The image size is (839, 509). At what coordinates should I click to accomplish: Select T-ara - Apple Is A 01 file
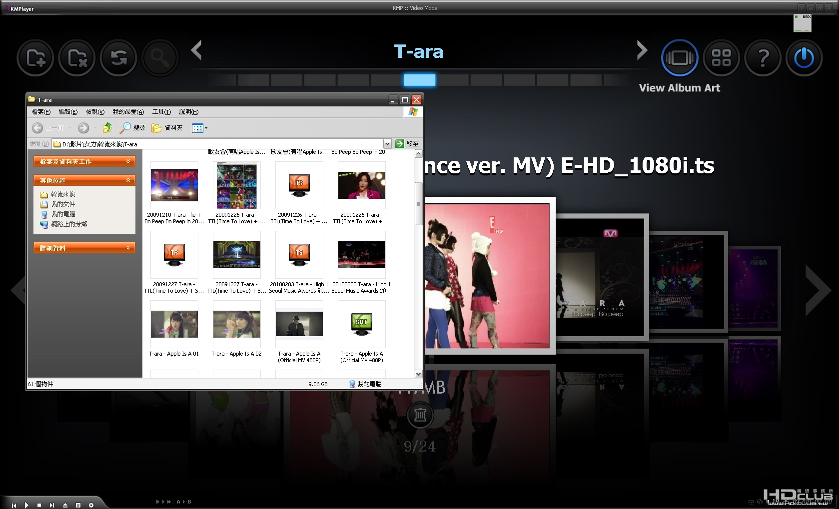[x=174, y=328]
